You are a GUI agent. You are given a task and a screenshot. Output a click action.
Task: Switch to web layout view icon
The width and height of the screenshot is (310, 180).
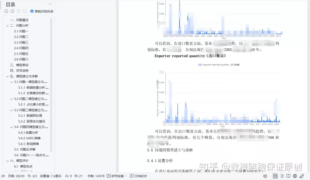point(295,176)
